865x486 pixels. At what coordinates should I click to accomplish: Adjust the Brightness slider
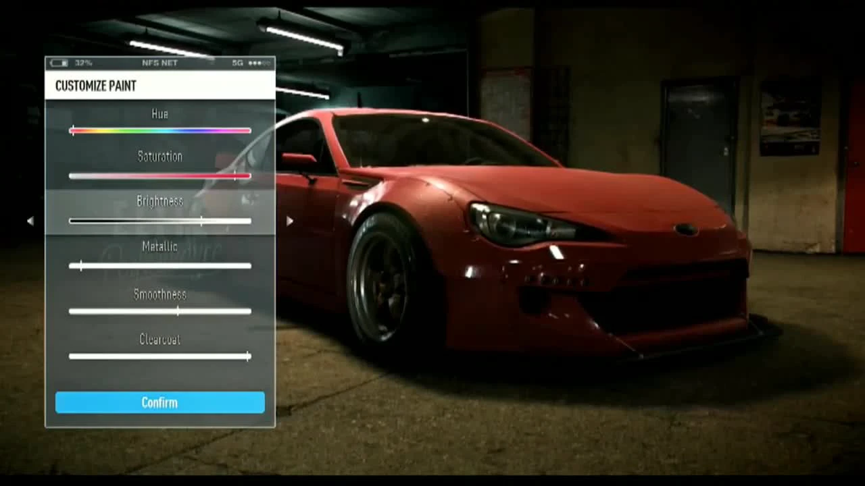point(160,221)
